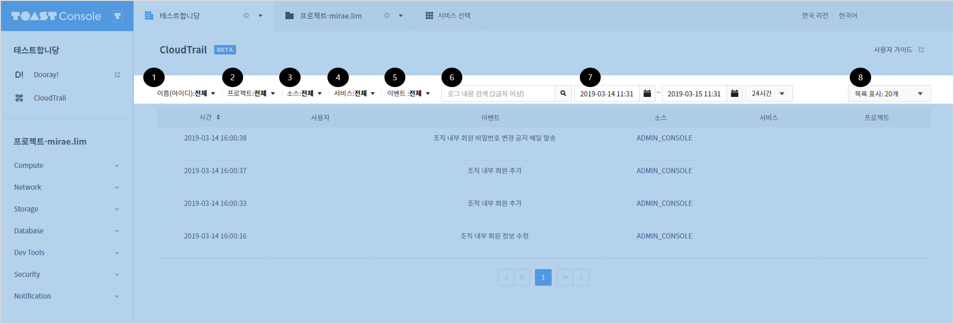Click the 소스 column header
Image resolution: width=954 pixels, height=324 pixels.
pyautogui.click(x=660, y=117)
